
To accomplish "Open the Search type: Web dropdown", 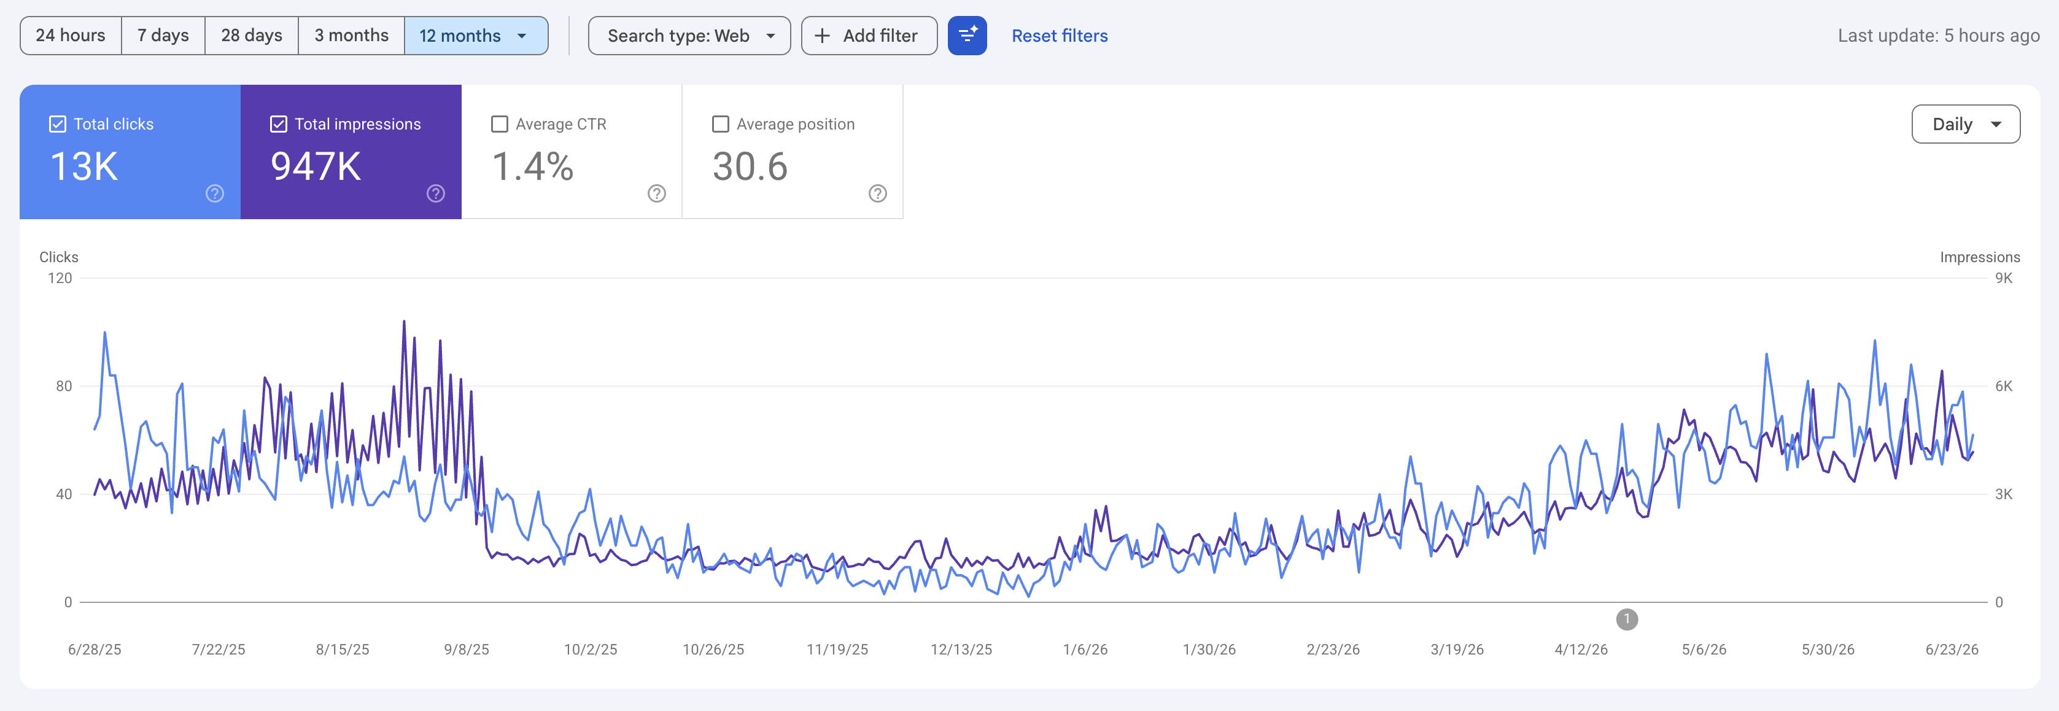I will point(689,36).
